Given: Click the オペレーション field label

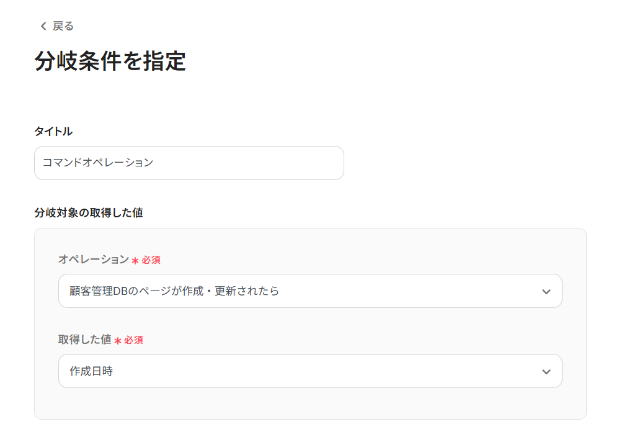Looking at the screenshot, I should (x=93, y=260).
